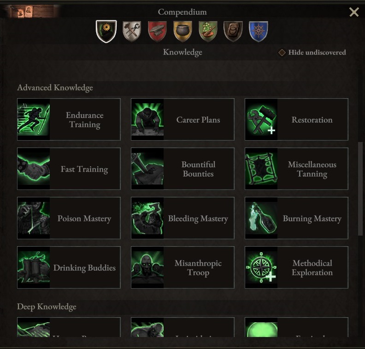Open the Miscellaneous Tanning entry
Screen dimensions: 365x349
click(297, 169)
